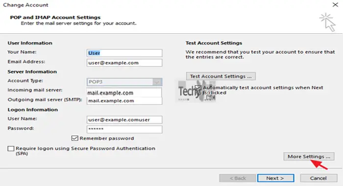The height and width of the screenshot is (186, 343).
Task: Click into the Email Address field
Action: 124,63
